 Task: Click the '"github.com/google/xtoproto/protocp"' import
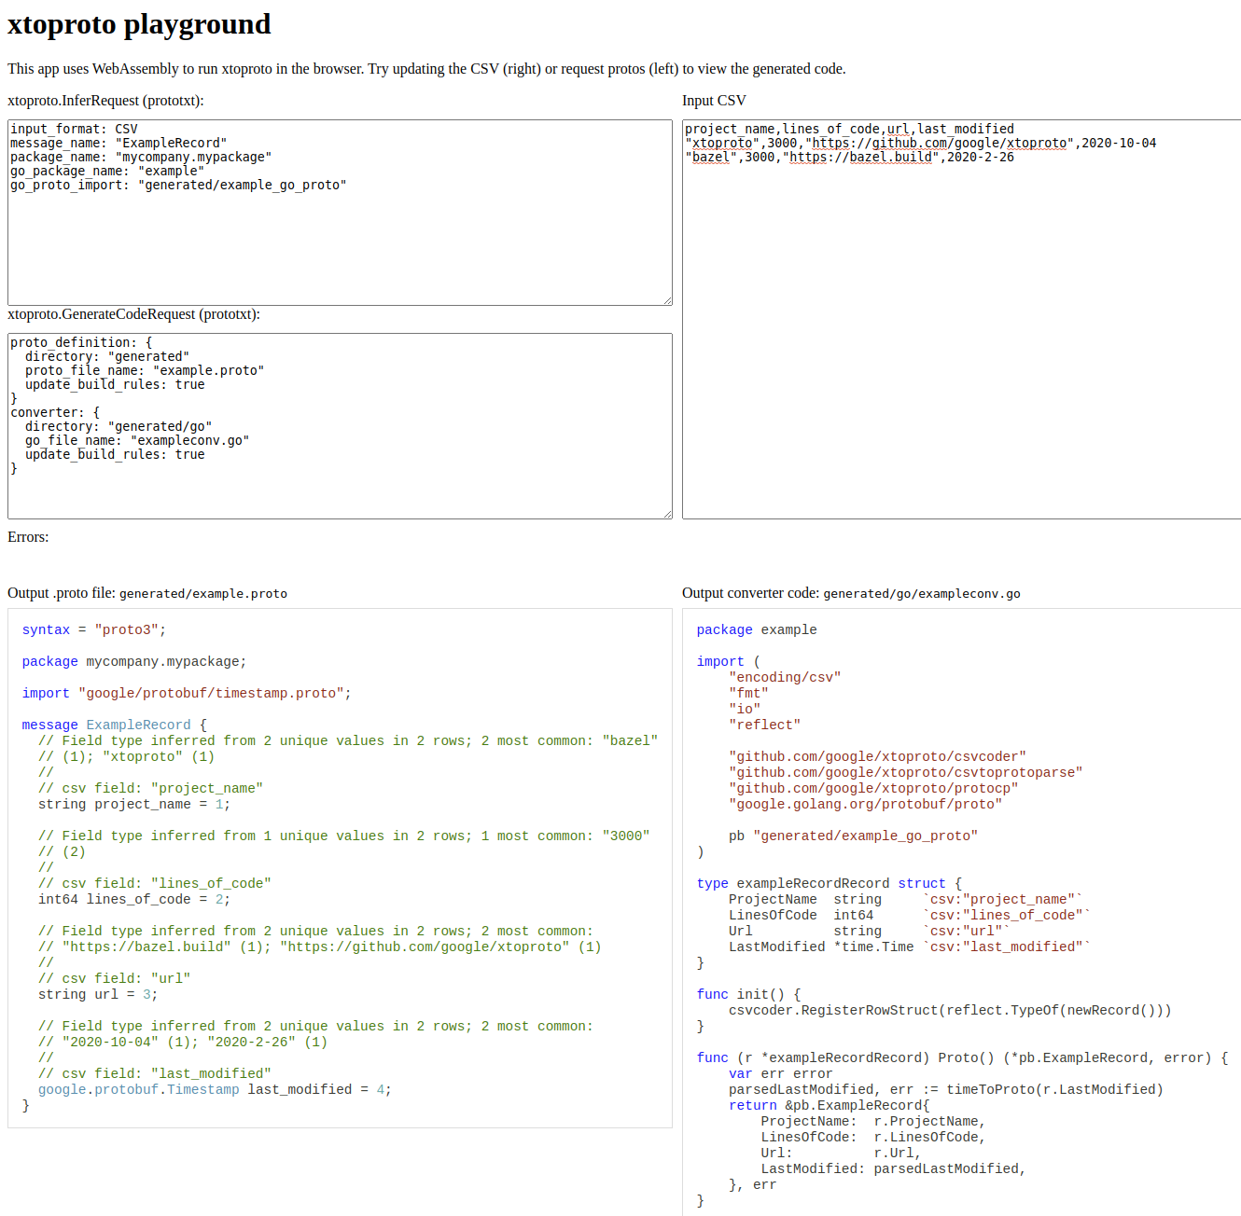873,789
